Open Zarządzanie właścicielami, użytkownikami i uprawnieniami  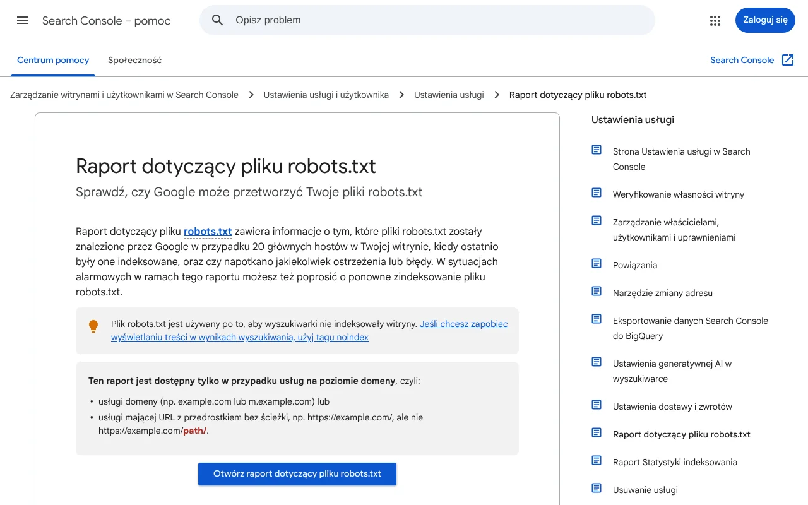674,230
